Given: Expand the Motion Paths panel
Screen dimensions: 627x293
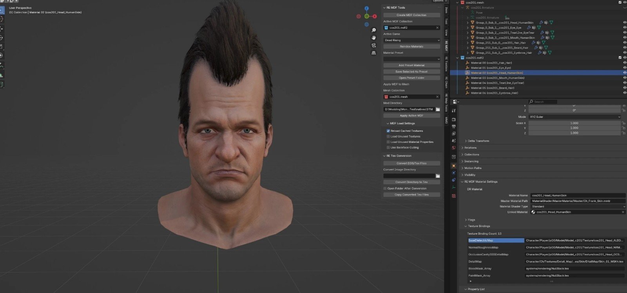Looking at the screenshot, I should click(471, 168).
